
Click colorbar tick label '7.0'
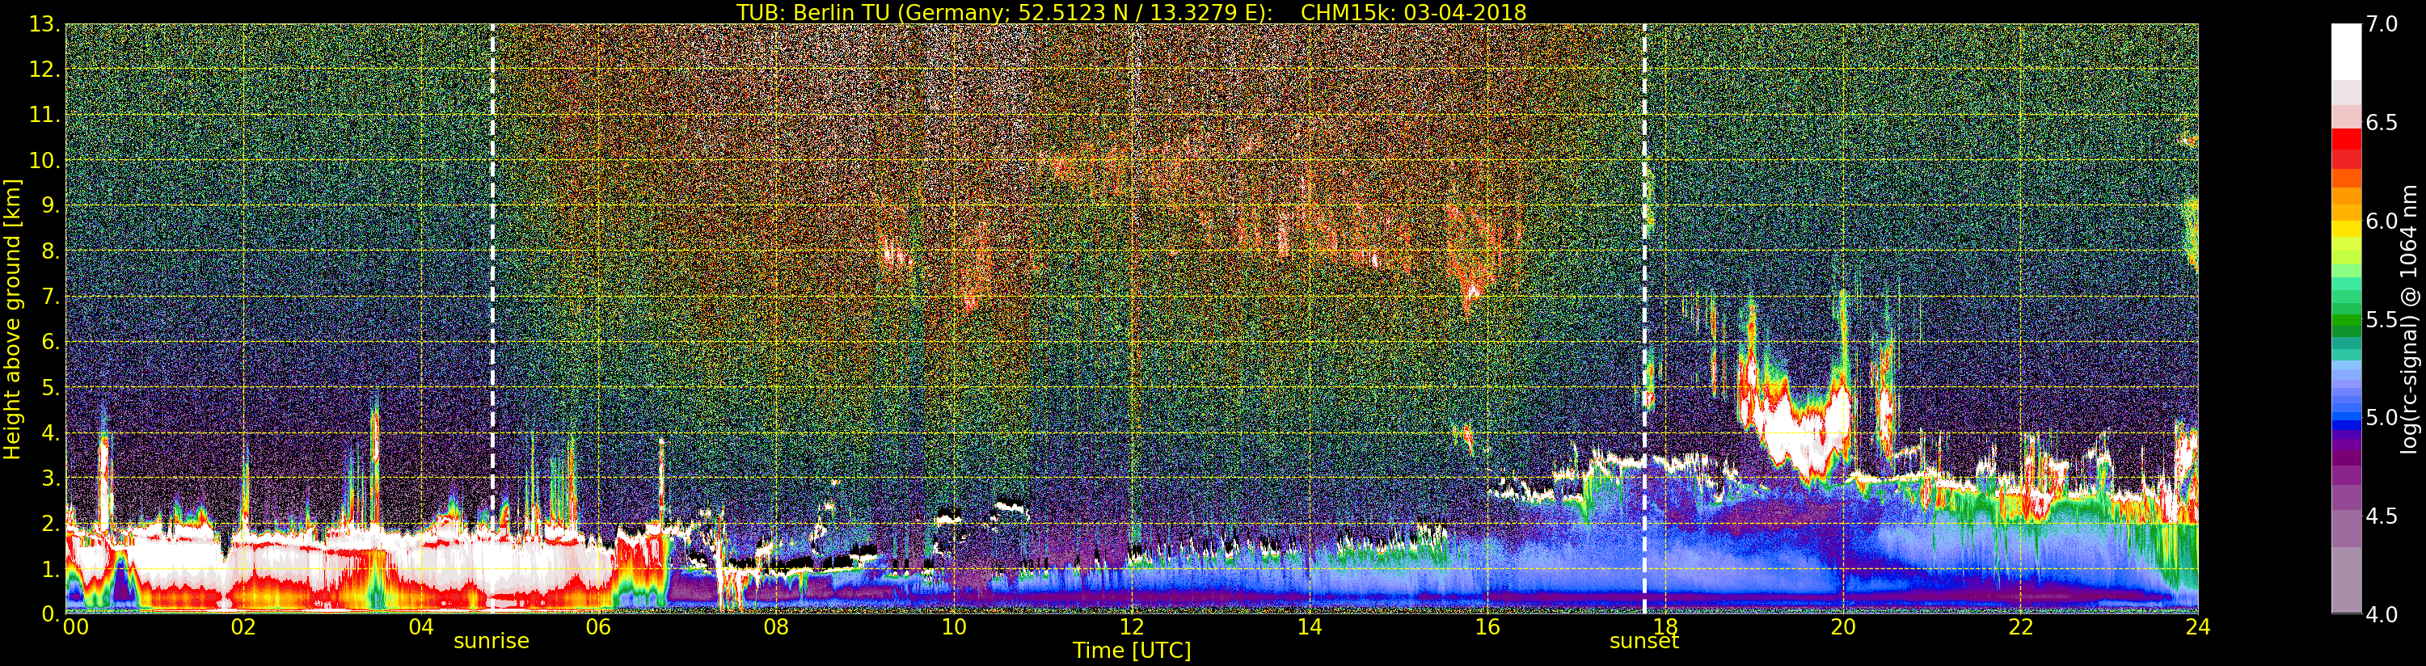pos(2382,24)
